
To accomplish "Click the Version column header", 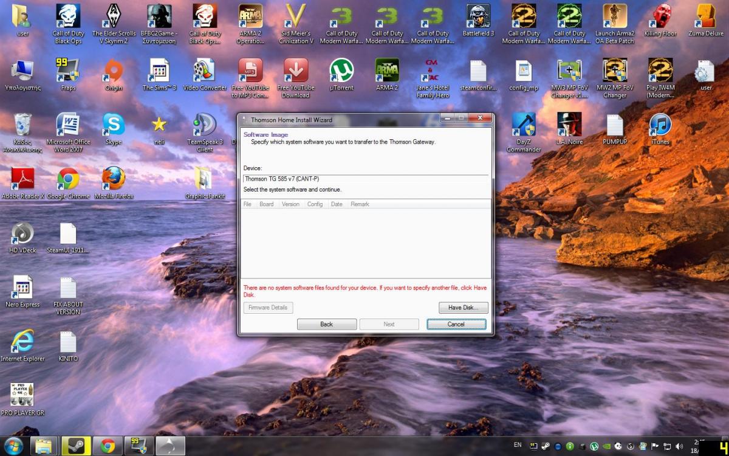I will [291, 204].
